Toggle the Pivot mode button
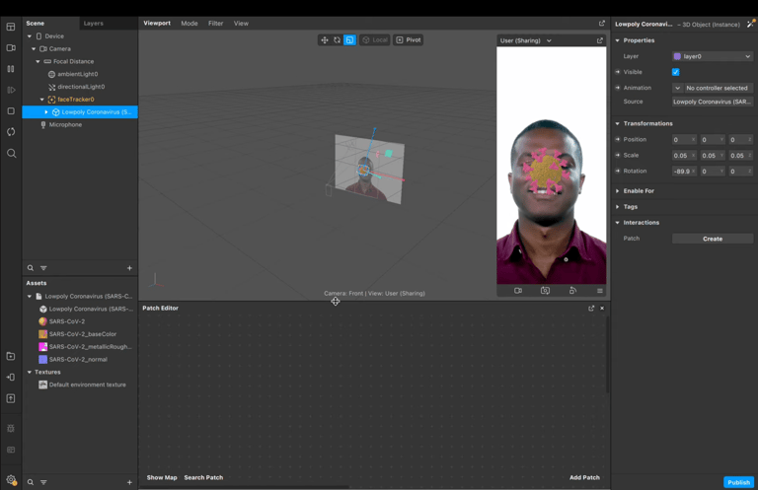Screen dimensions: 758x490 tap(409, 40)
